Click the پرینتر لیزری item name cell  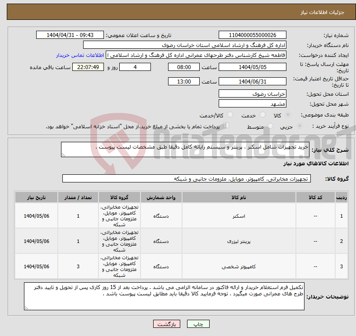point(239,241)
